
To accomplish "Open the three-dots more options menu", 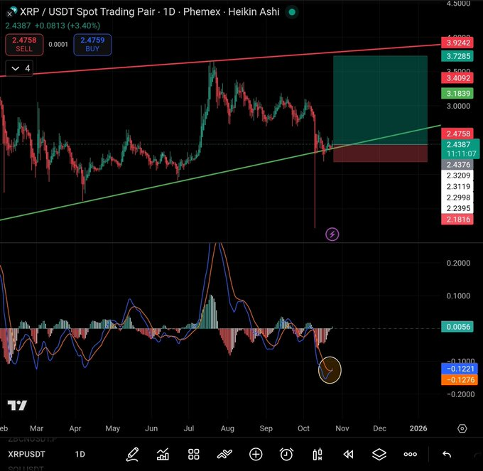I will pos(411,454).
